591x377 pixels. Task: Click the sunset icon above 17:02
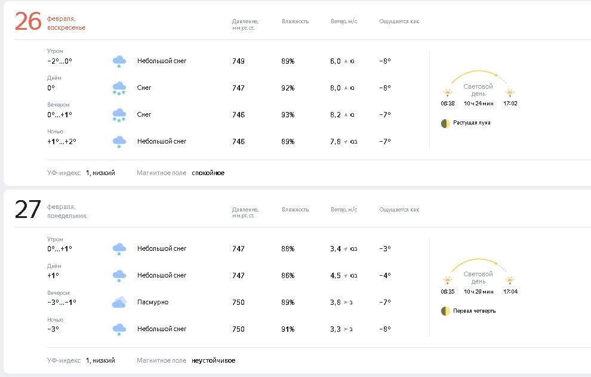[510, 92]
